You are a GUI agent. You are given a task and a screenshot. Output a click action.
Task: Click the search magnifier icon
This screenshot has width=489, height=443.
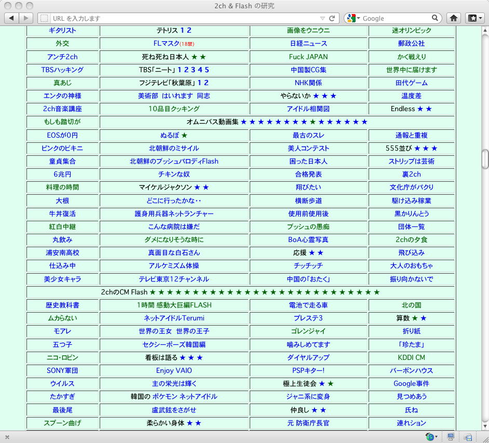pyautogui.click(x=434, y=18)
